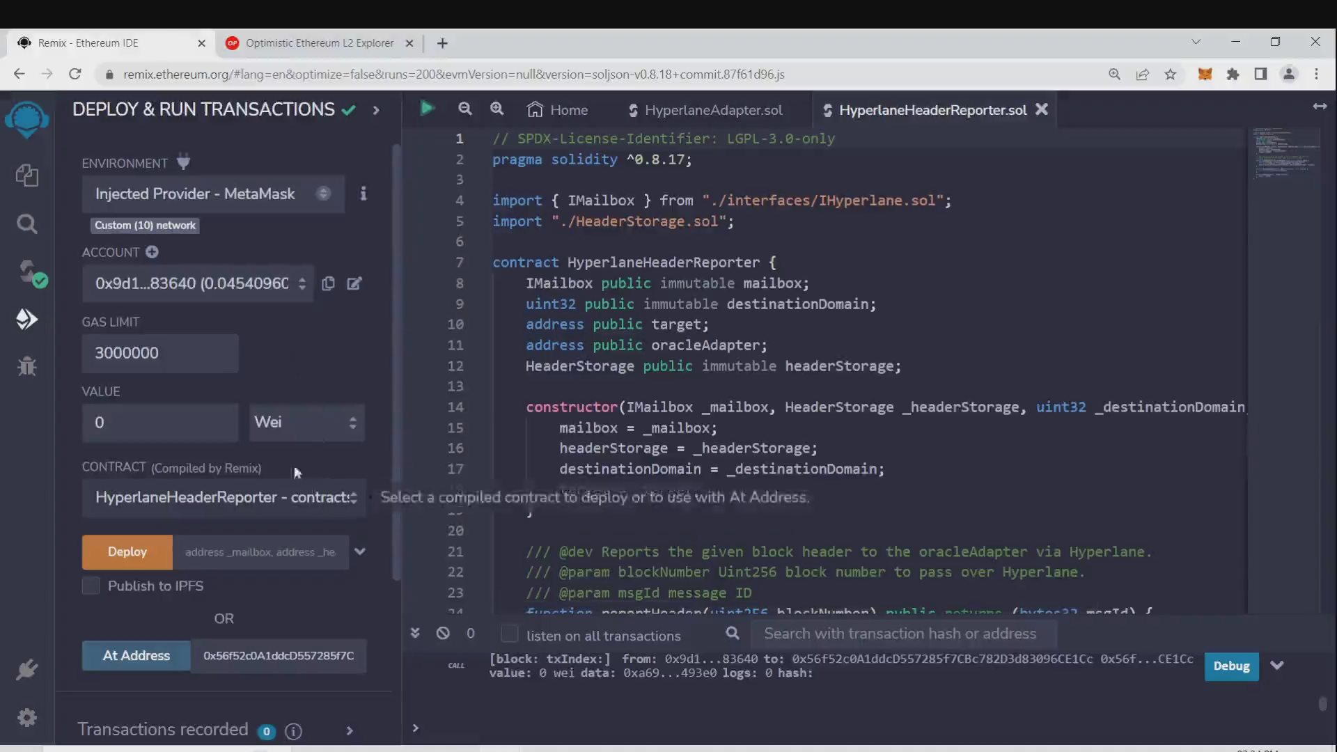
Task: Click pending transactions count 0
Action: (x=471, y=633)
